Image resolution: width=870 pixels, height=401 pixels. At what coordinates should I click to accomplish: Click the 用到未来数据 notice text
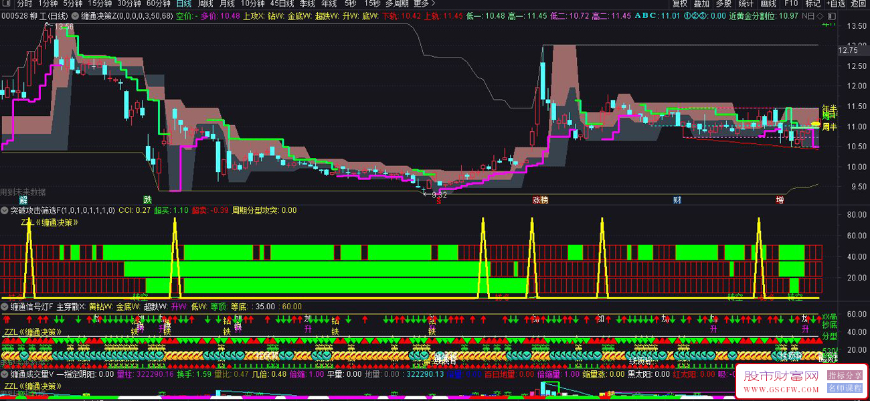[23, 192]
